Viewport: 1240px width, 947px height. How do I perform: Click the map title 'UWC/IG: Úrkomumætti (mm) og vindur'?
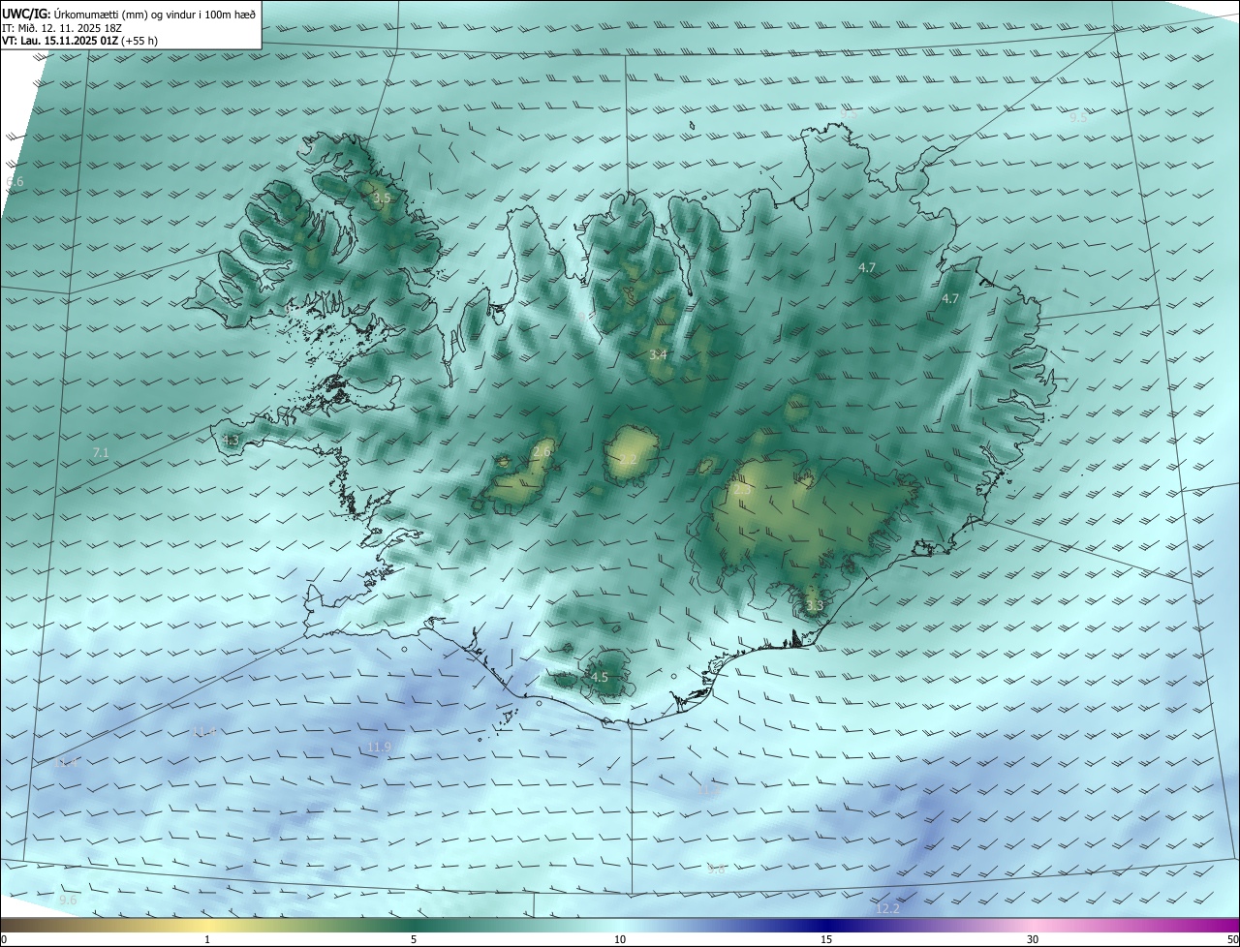(129, 14)
